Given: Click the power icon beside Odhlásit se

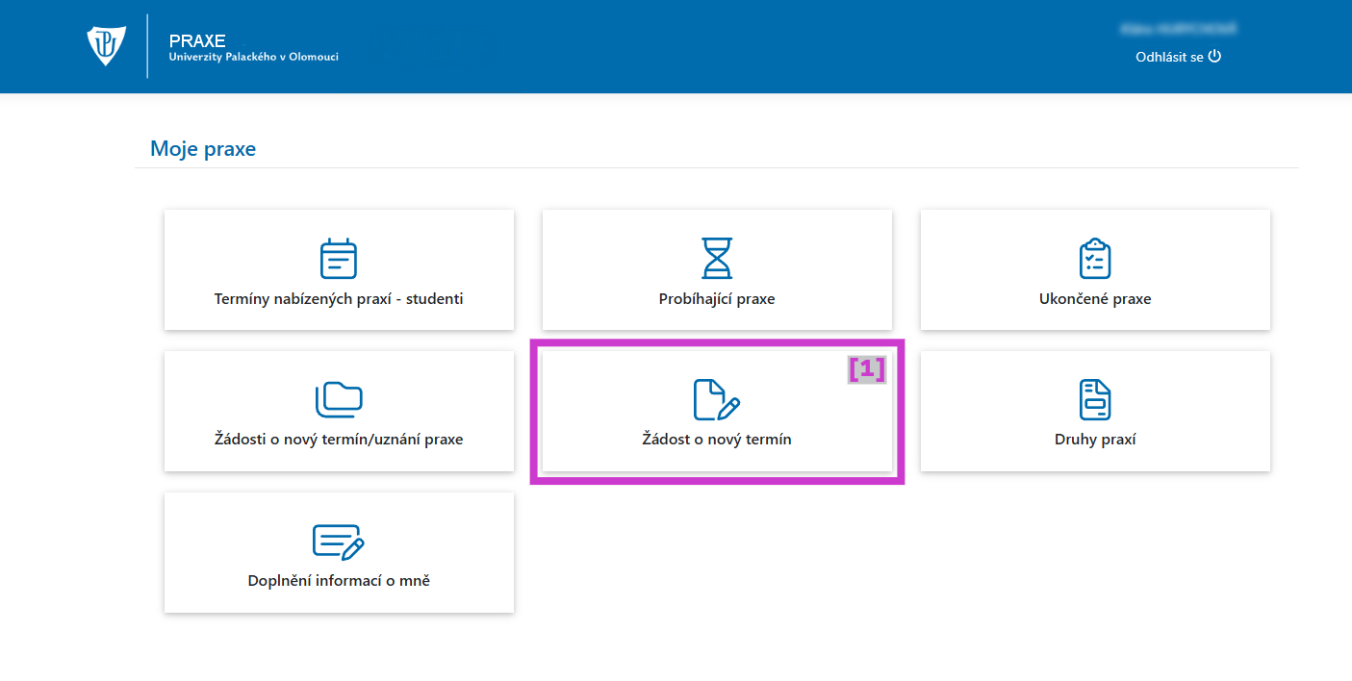Looking at the screenshot, I should 1214,56.
